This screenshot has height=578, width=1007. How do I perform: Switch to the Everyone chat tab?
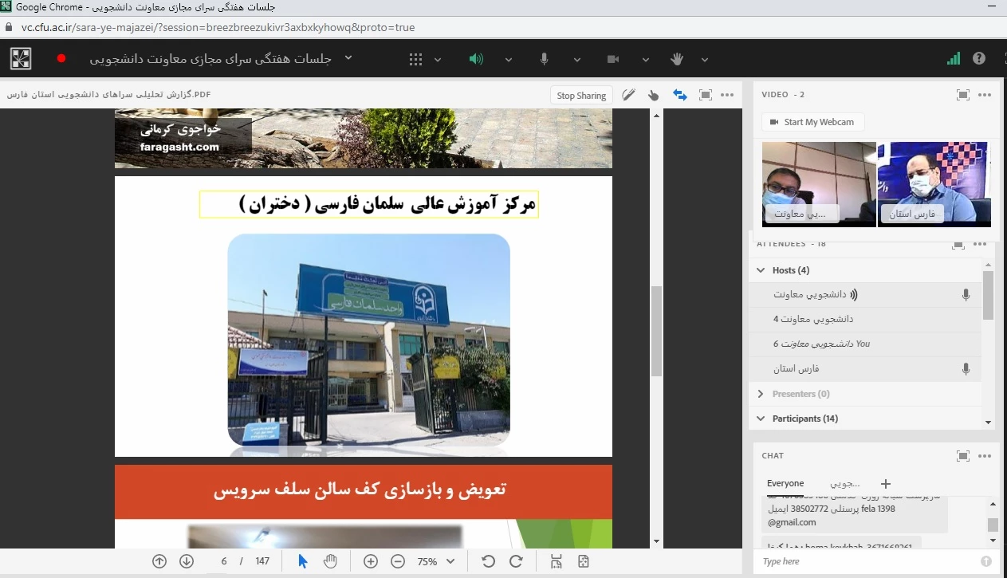coord(785,483)
